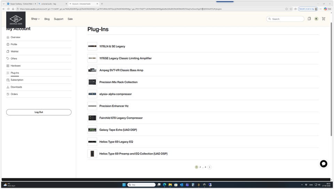Open the taskbar clock and date
Screen dimensions: 334x189
pos(326,185)
